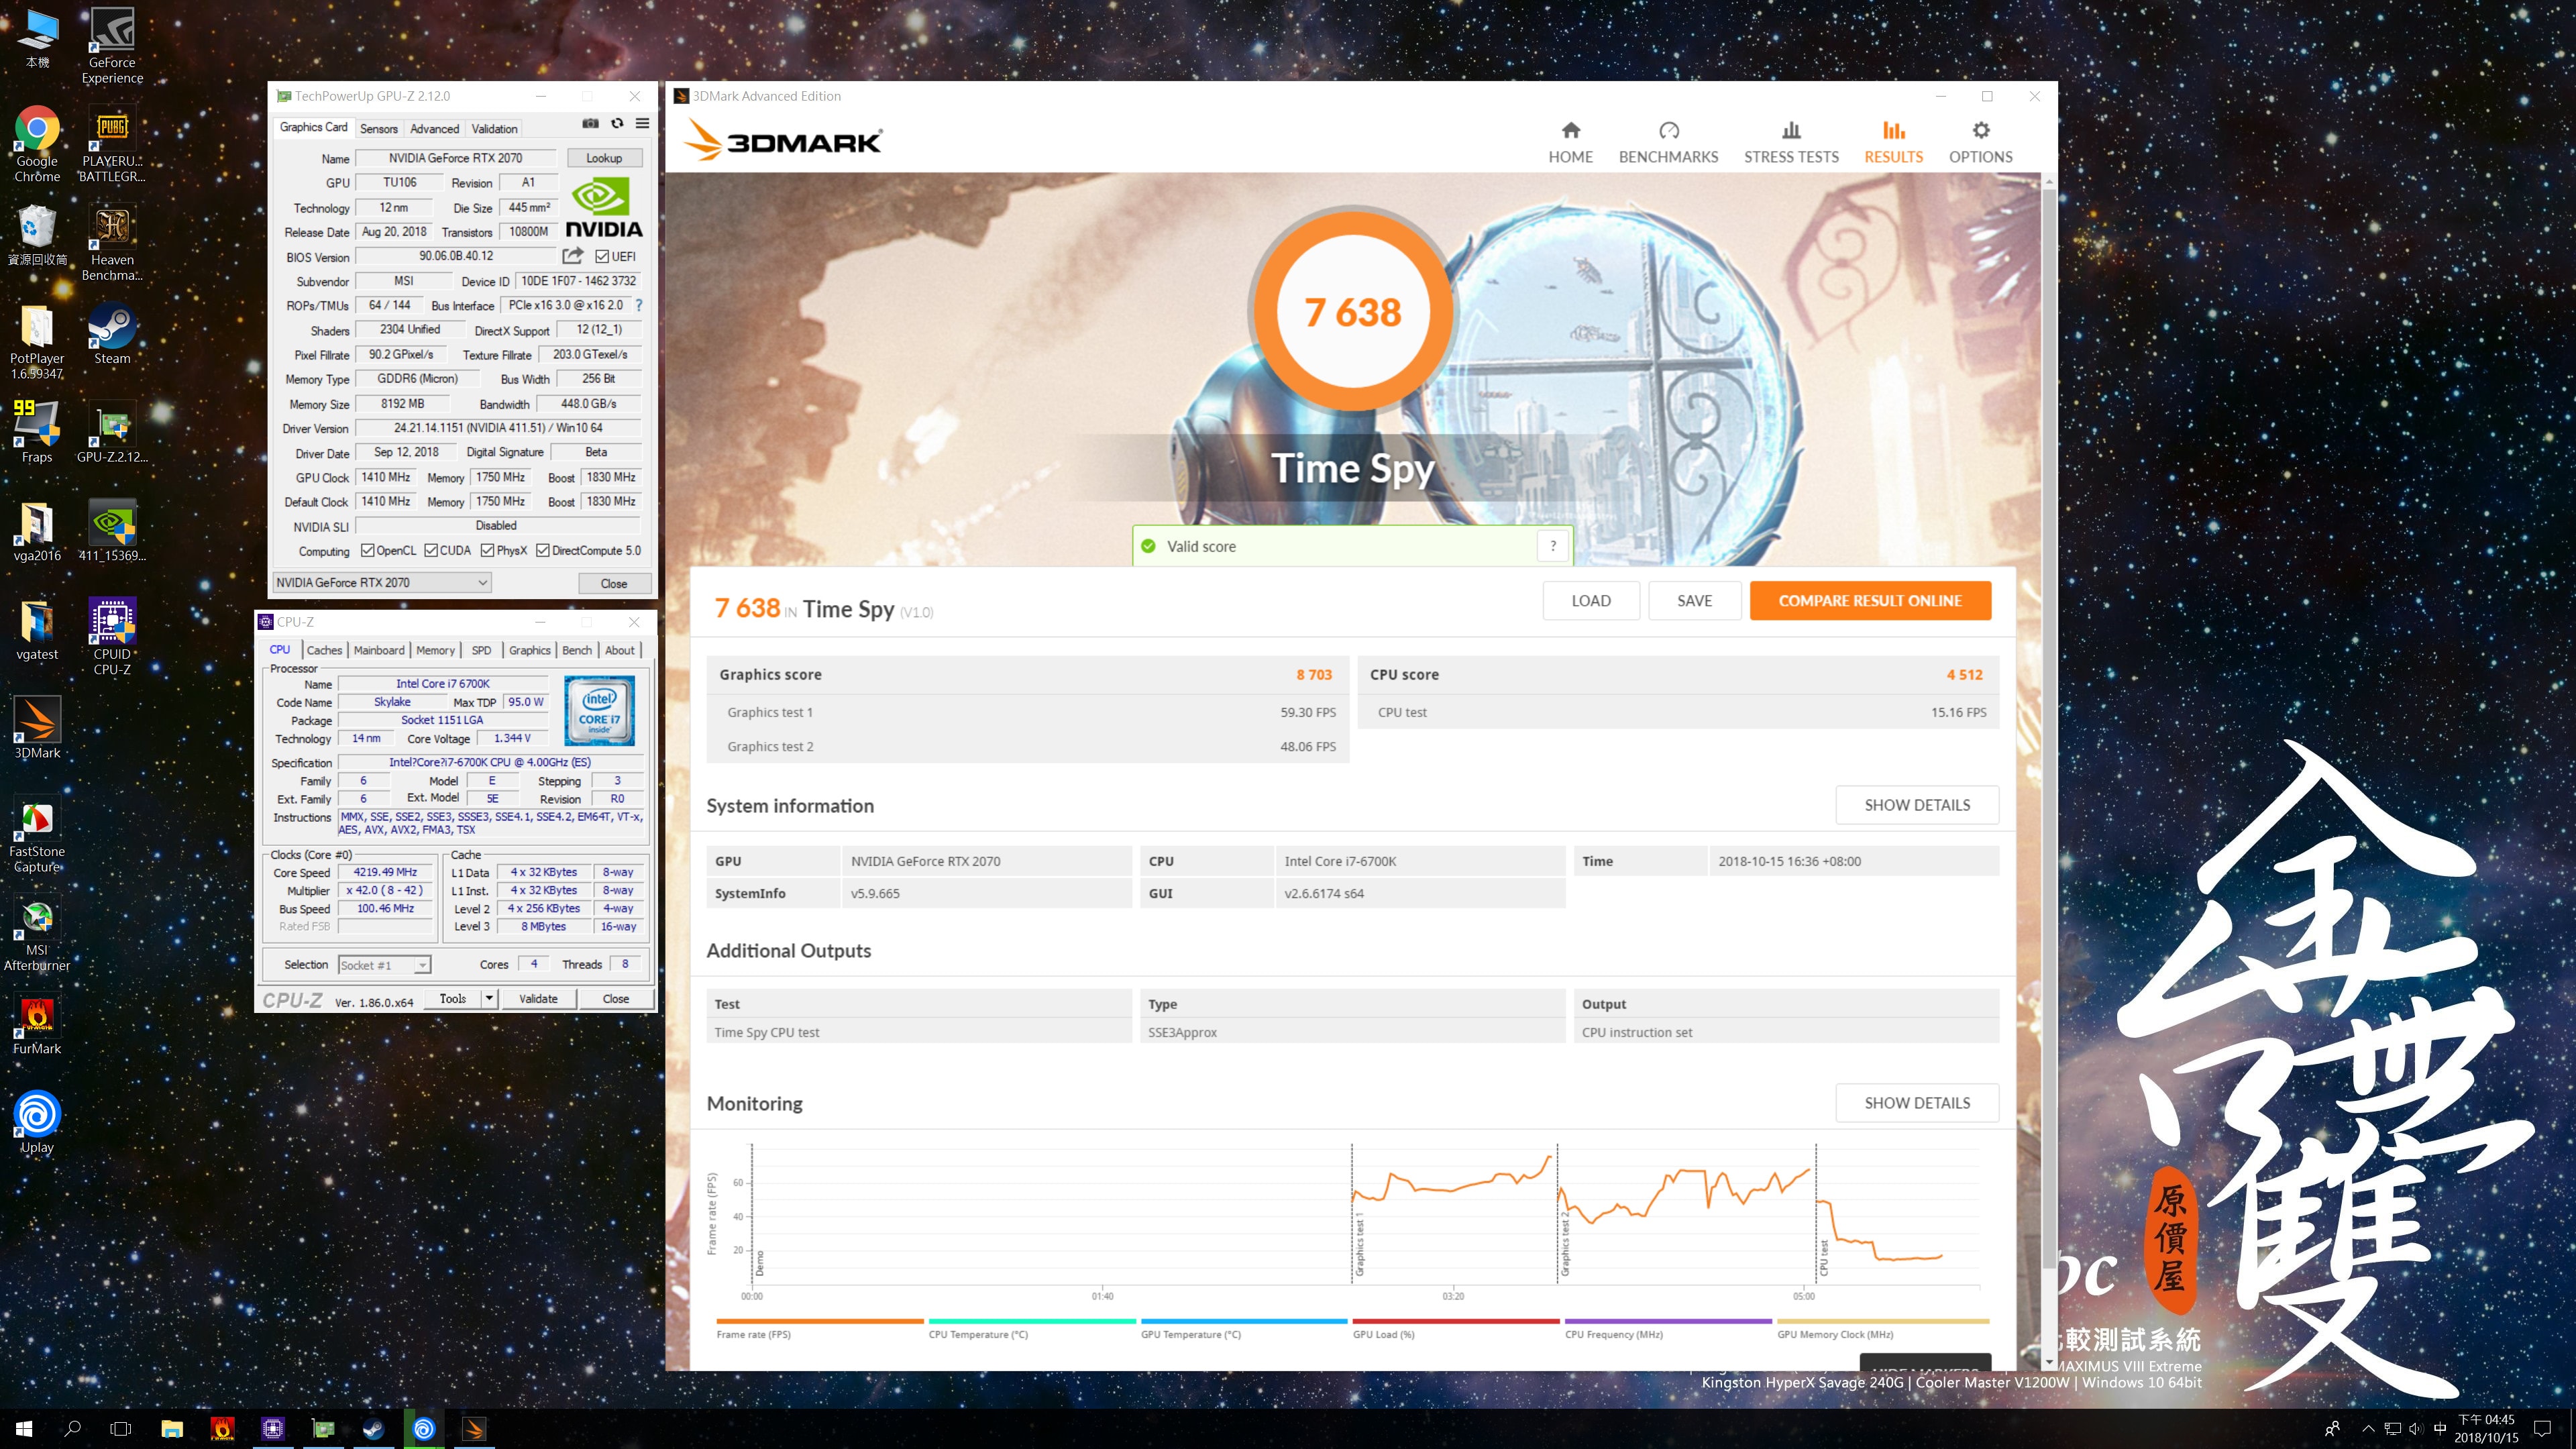The height and width of the screenshot is (1449, 2576).
Task: Open the Windows Task View button
Action: point(120,1429)
